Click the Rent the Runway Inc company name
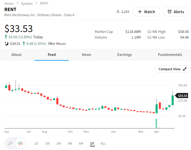 coord(39,15)
